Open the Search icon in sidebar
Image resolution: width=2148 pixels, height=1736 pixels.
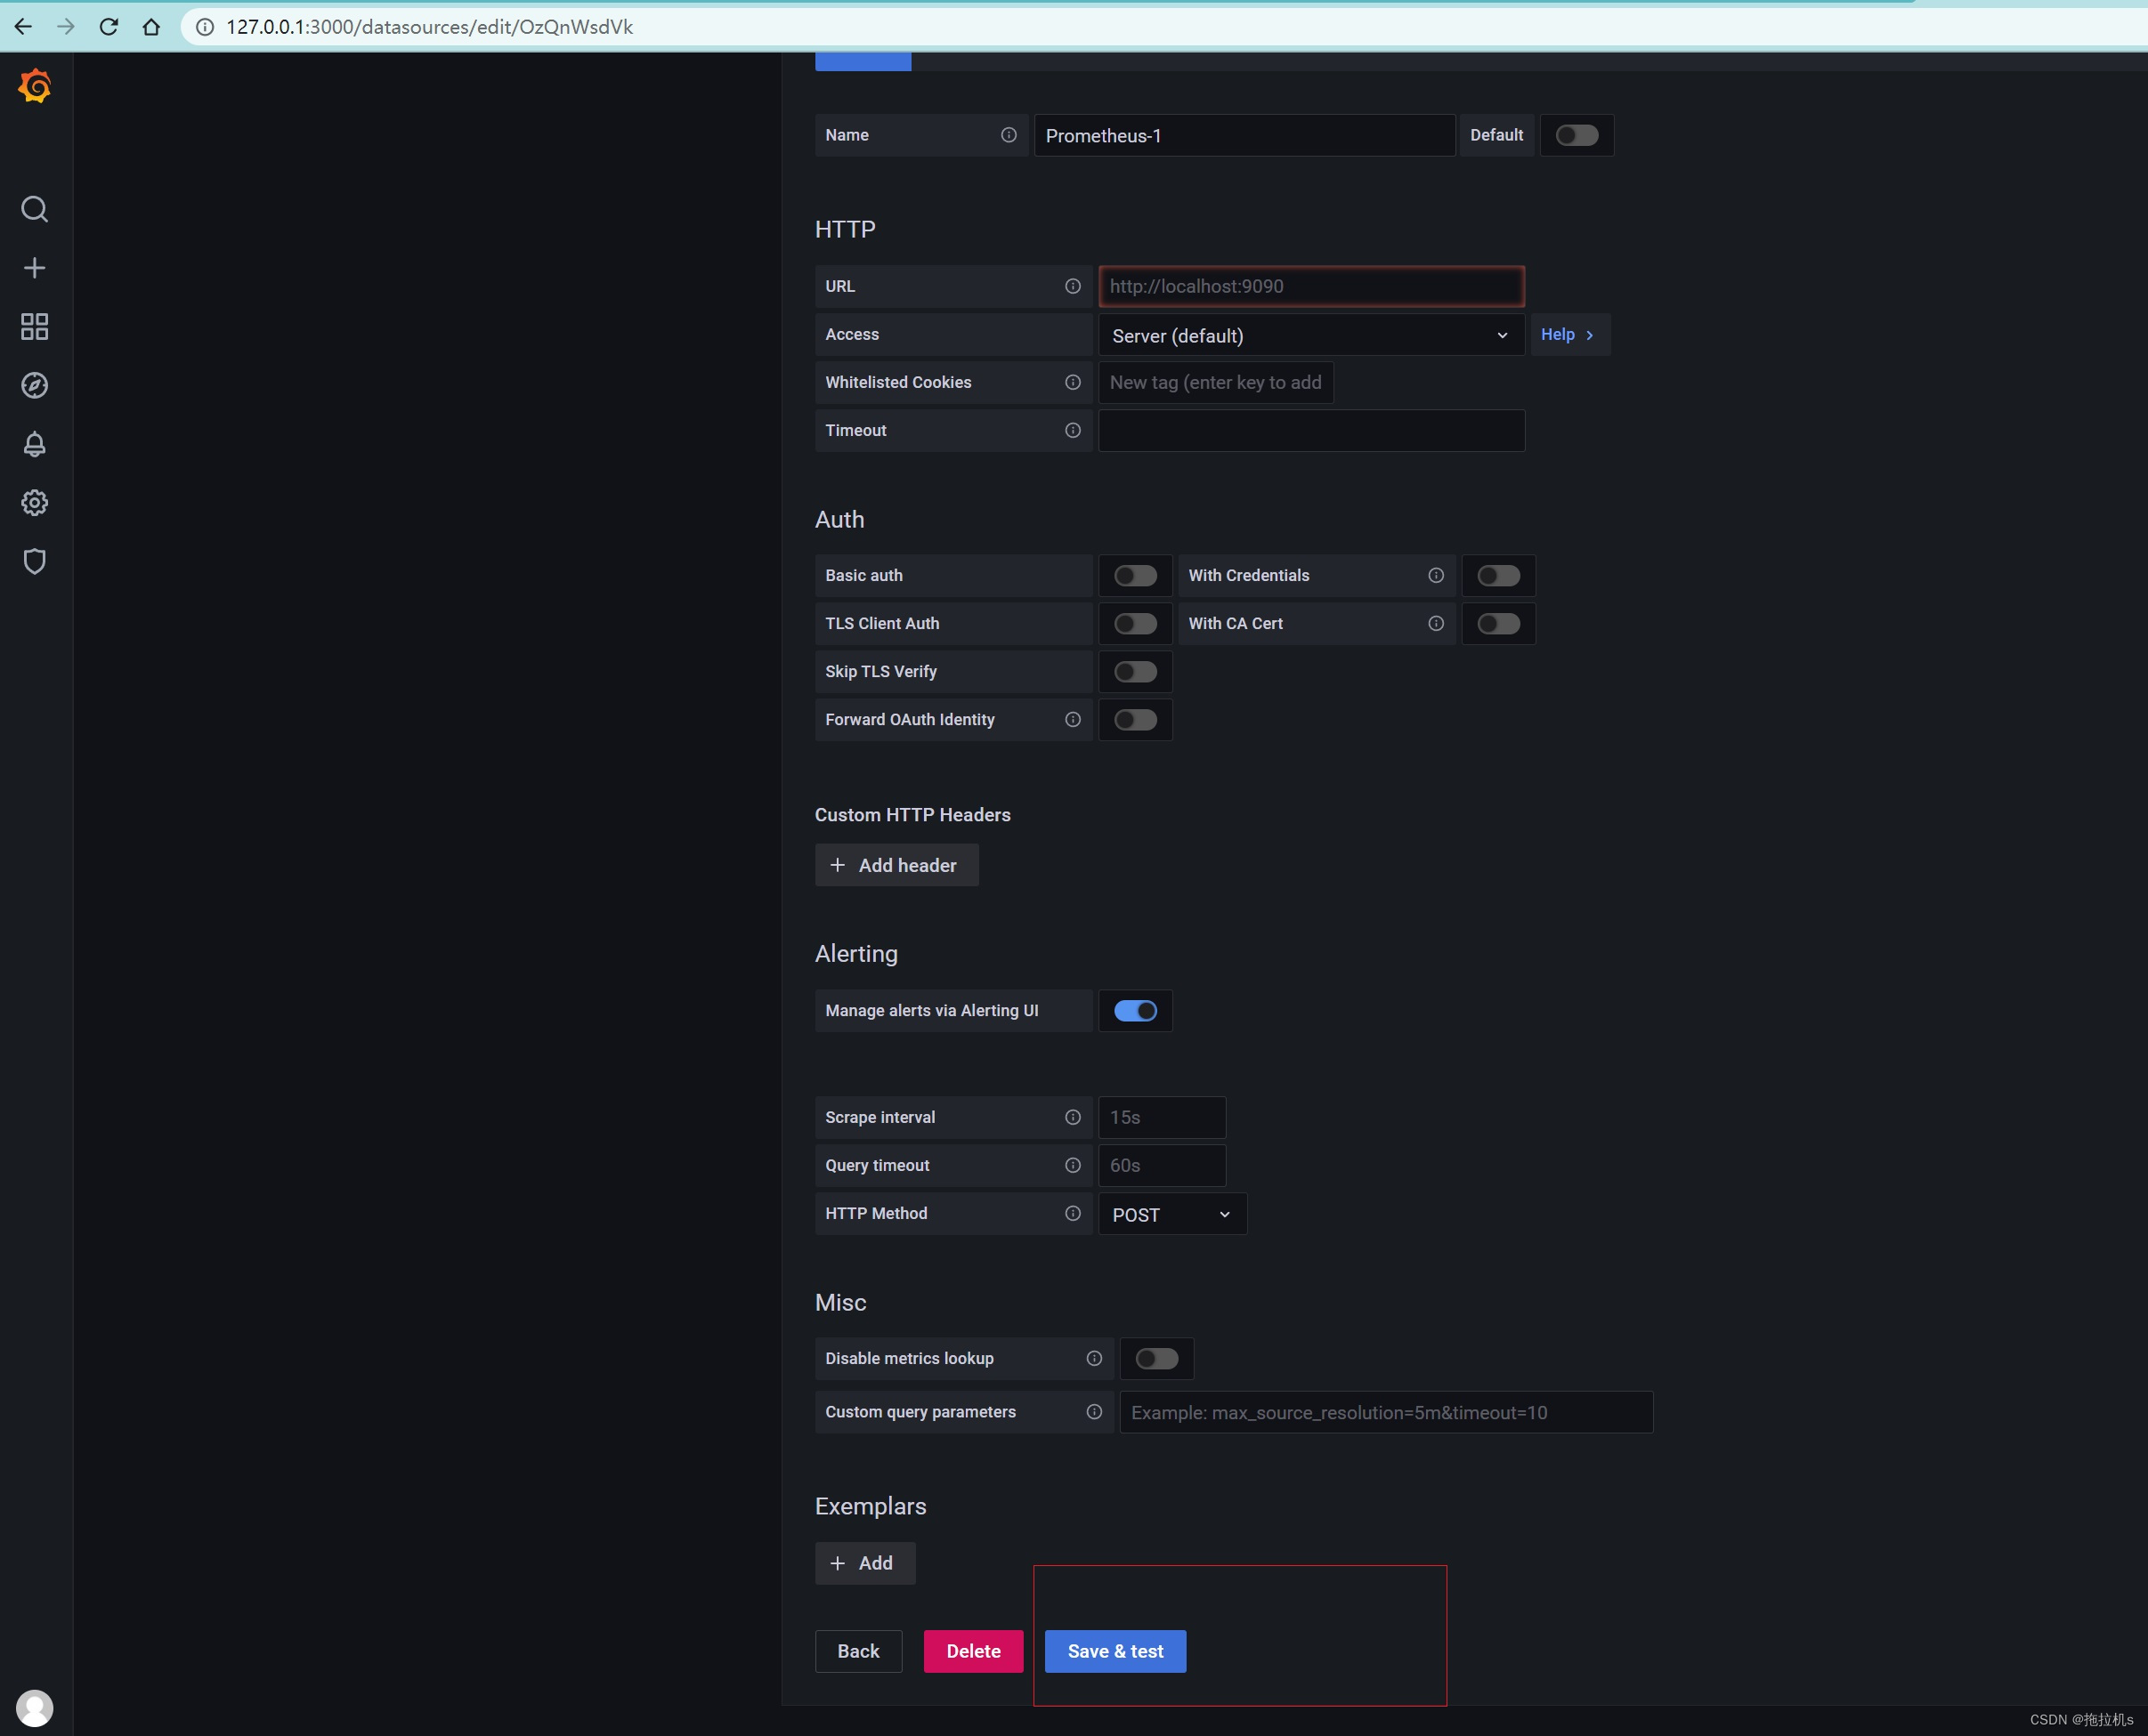(35, 209)
